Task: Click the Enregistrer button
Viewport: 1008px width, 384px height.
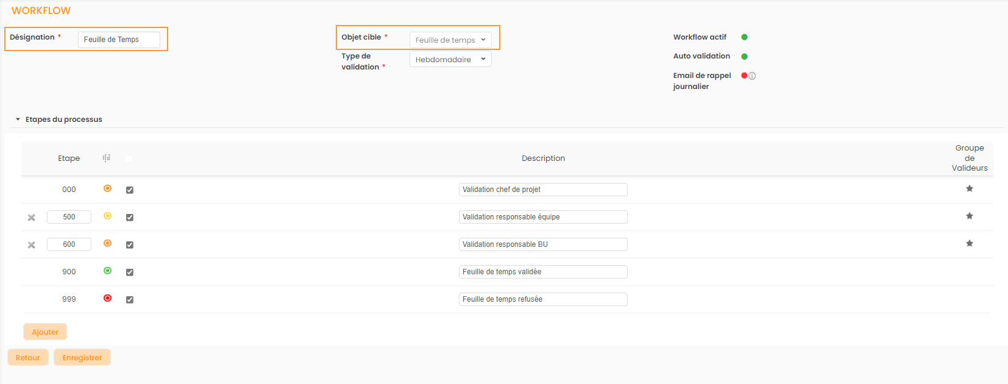Action: click(x=82, y=358)
